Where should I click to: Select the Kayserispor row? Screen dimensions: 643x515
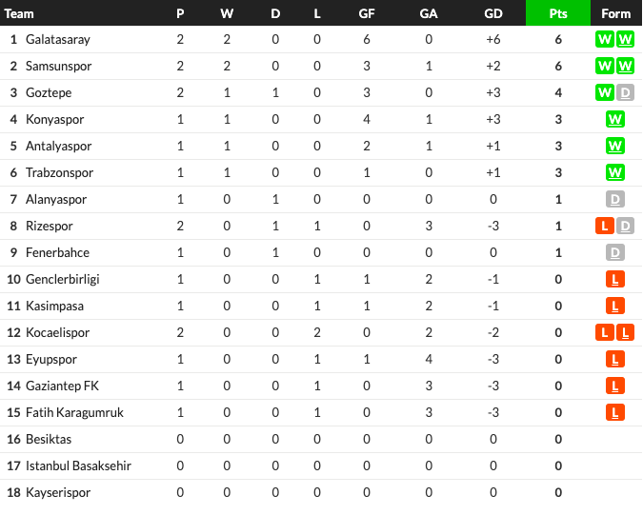322,492
